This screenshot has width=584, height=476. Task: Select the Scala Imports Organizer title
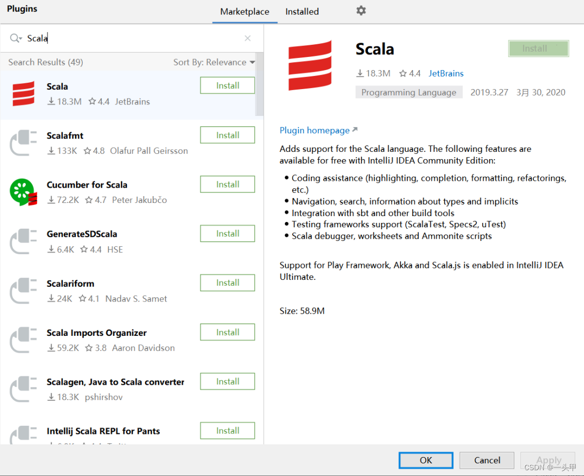[97, 333]
